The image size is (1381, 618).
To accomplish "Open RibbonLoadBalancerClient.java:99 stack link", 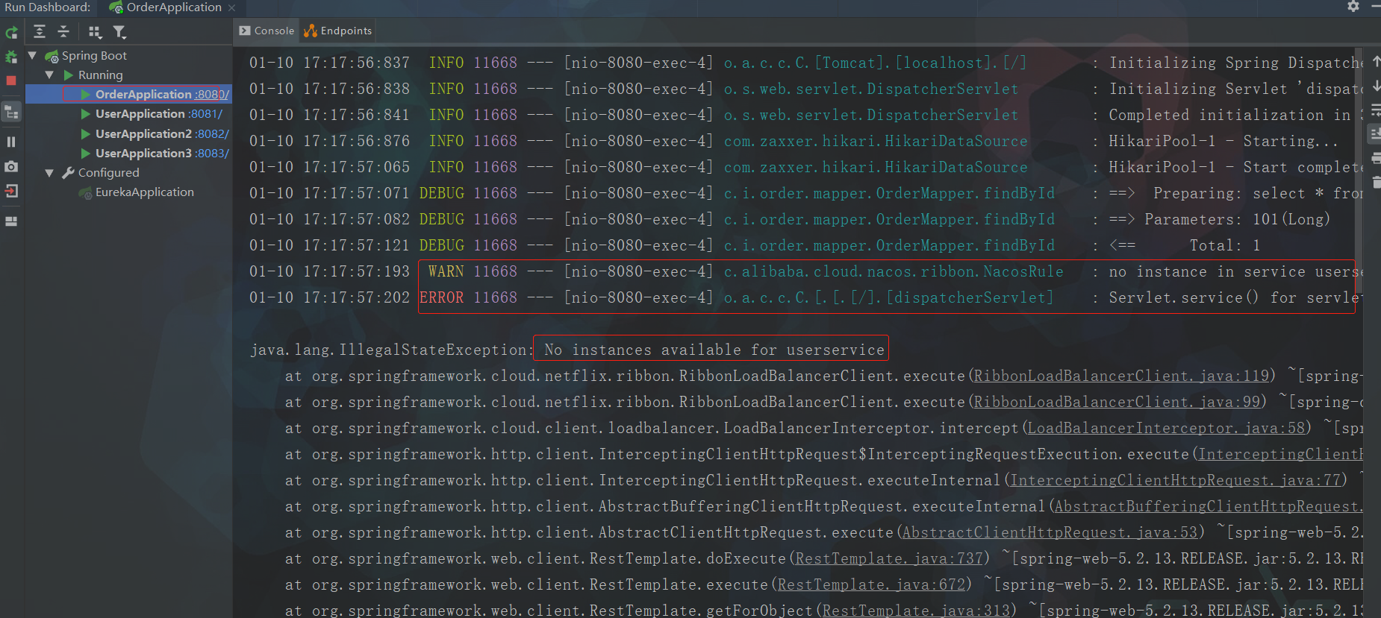I will tap(1117, 402).
